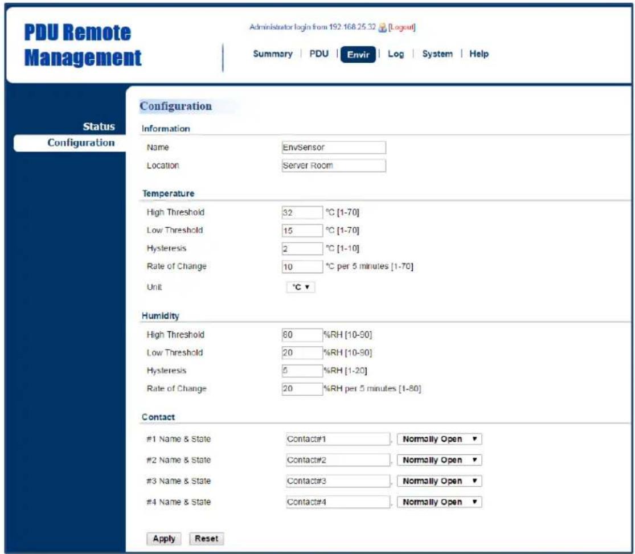Click the Contact#2 name field
Screen dimensions: 635x554
point(338,460)
